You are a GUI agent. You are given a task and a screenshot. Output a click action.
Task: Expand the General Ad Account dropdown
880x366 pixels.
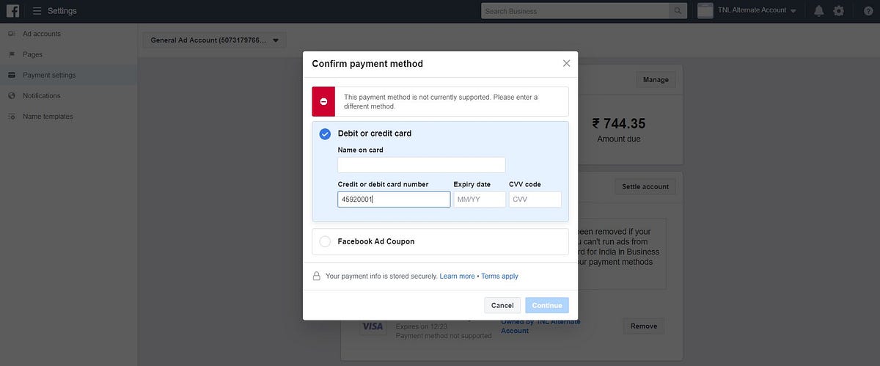point(215,40)
